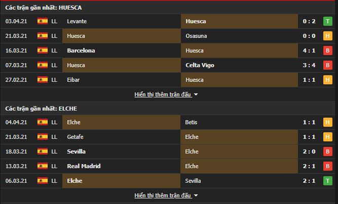Open 'Hiển thị thêm trận đấu' link under Huesca

click(x=163, y=94)
